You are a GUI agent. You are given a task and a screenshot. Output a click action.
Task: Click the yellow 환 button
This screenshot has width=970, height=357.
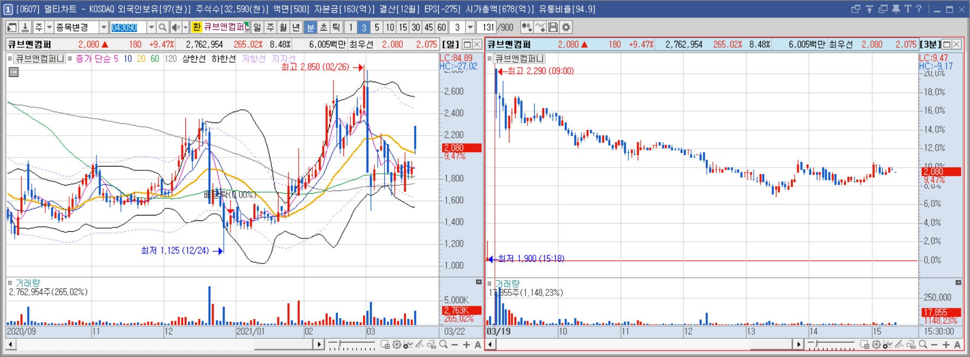197,27
